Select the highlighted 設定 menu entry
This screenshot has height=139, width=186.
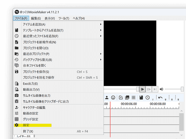58,125
